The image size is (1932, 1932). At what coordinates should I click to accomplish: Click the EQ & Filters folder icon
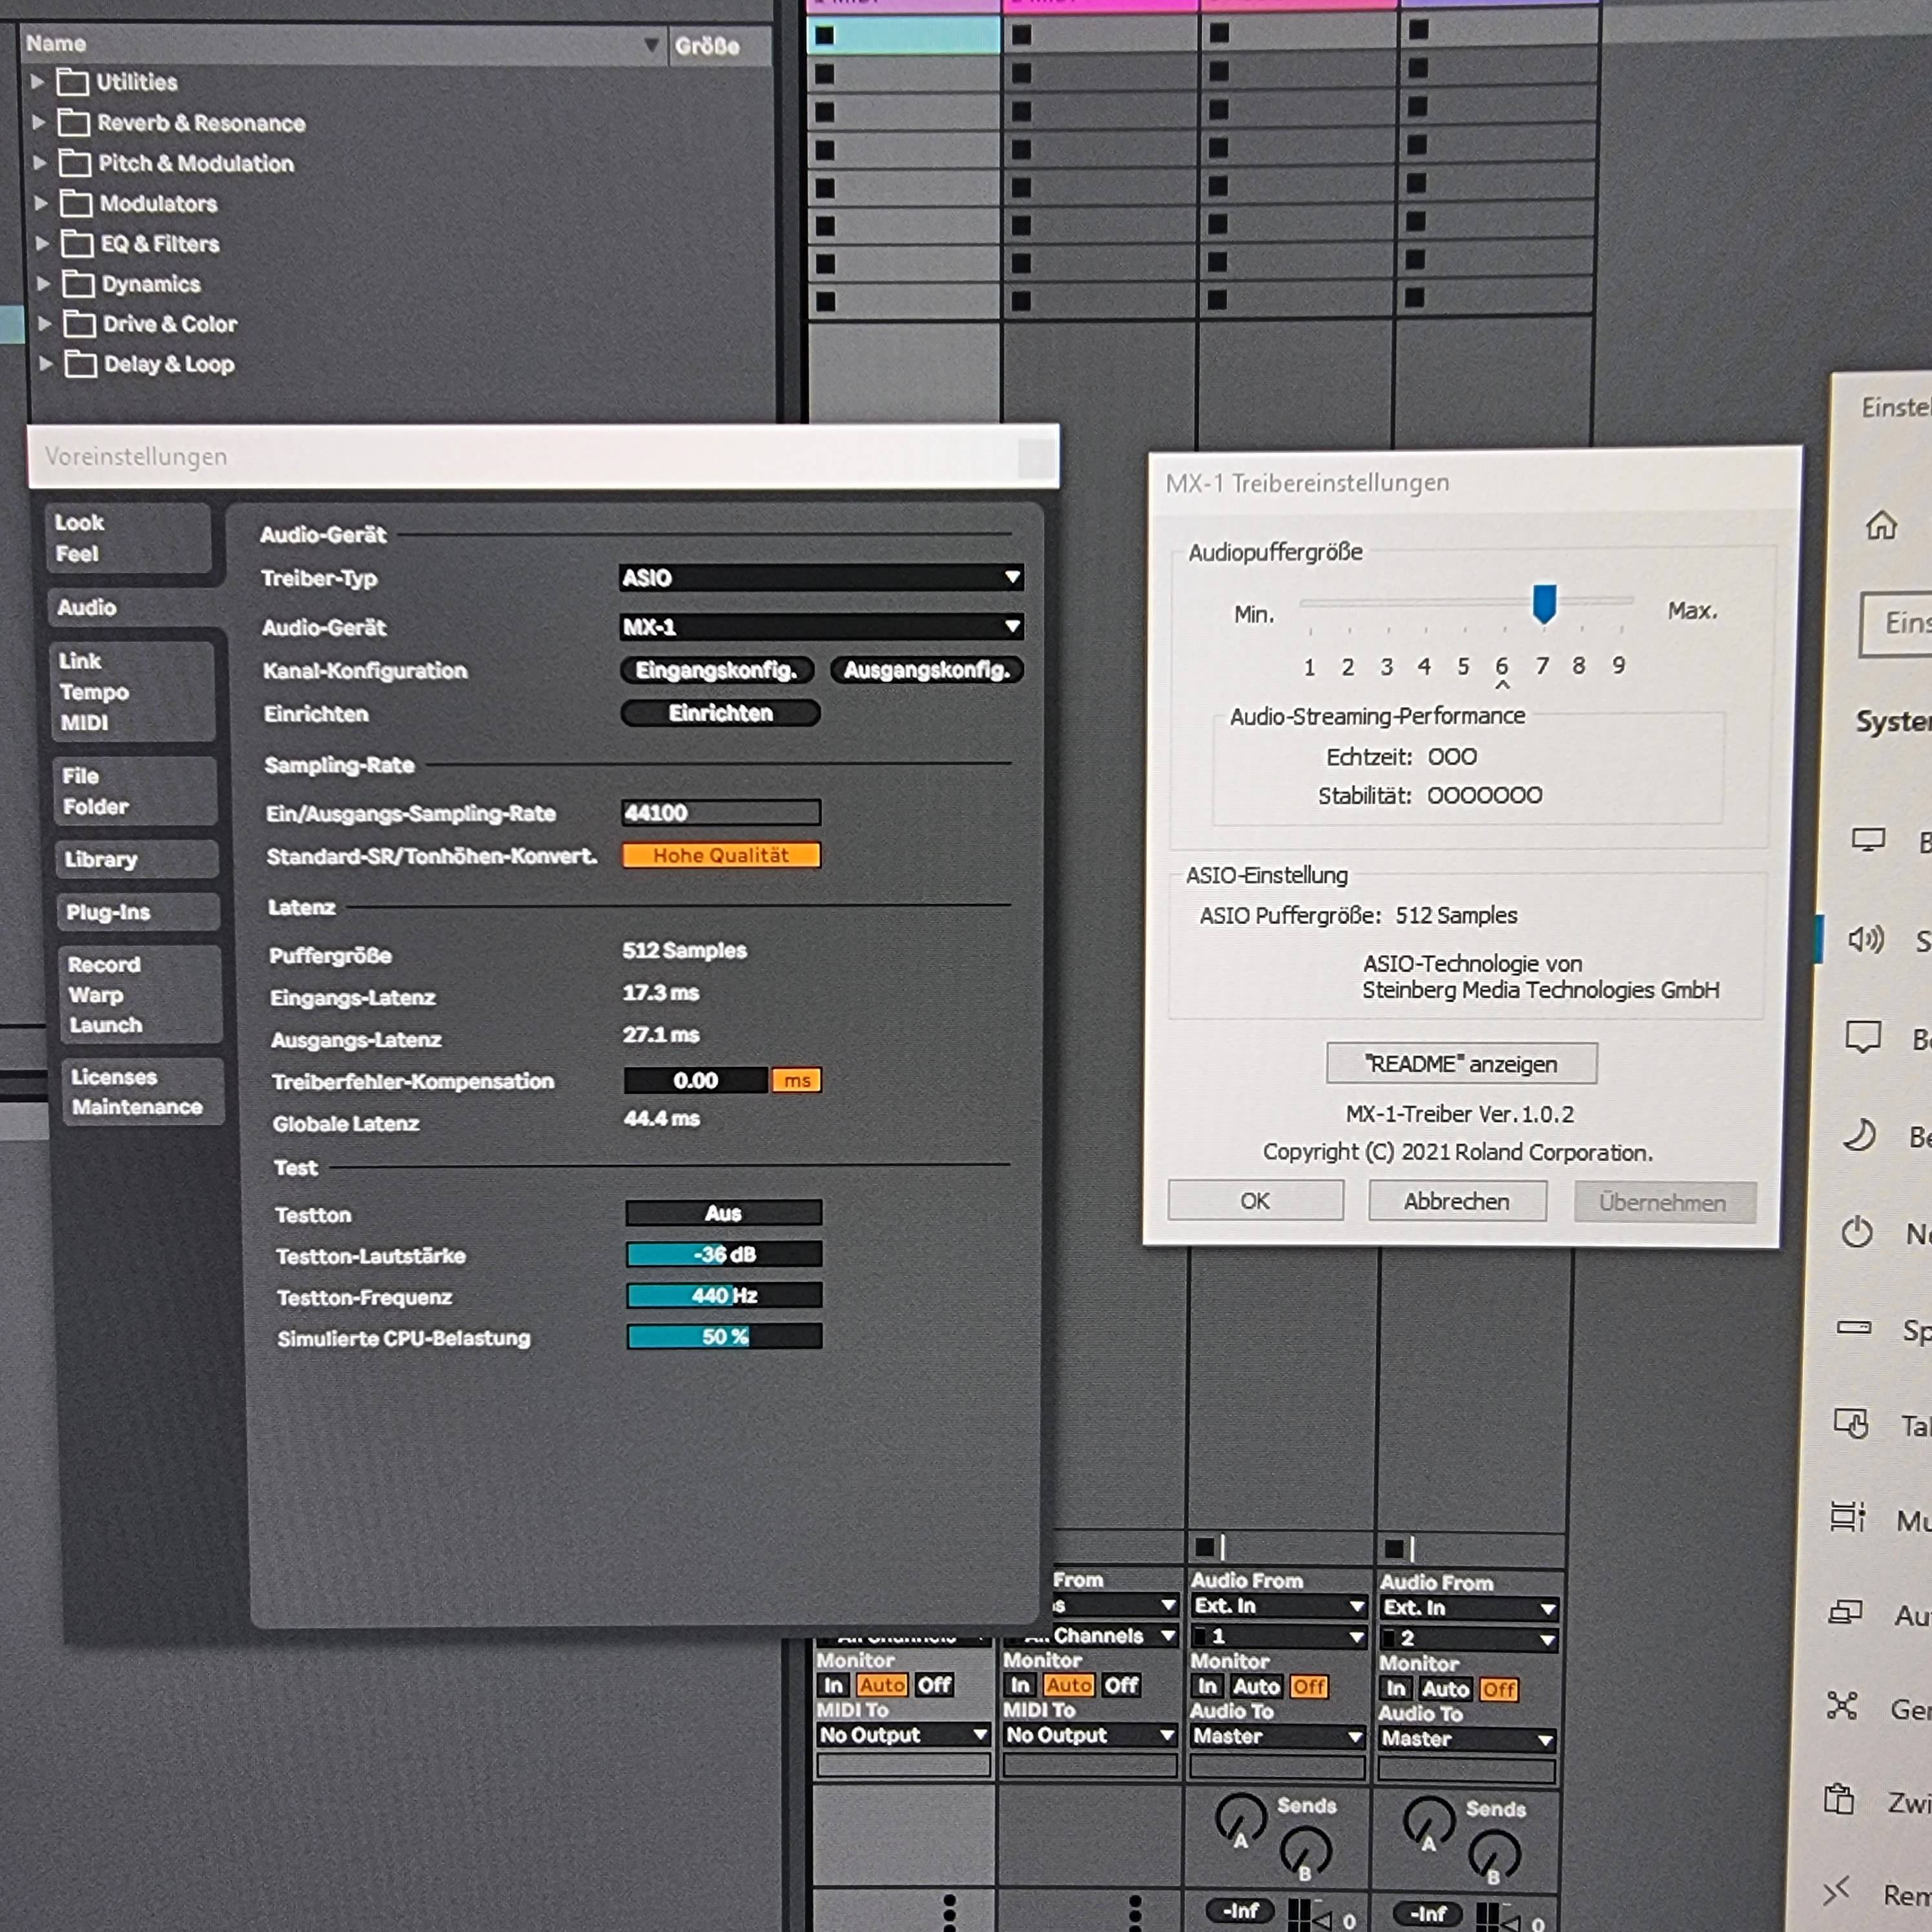(x=77, y=244)
